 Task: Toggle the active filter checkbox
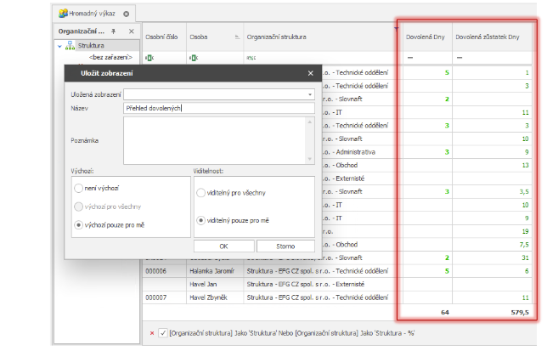pos(162,333)
